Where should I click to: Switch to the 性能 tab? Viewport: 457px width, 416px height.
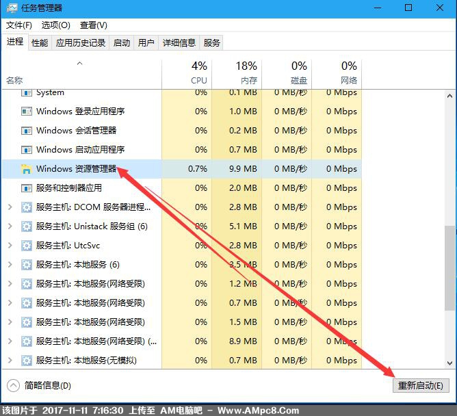pyautogui.click(x=40, y=43)
